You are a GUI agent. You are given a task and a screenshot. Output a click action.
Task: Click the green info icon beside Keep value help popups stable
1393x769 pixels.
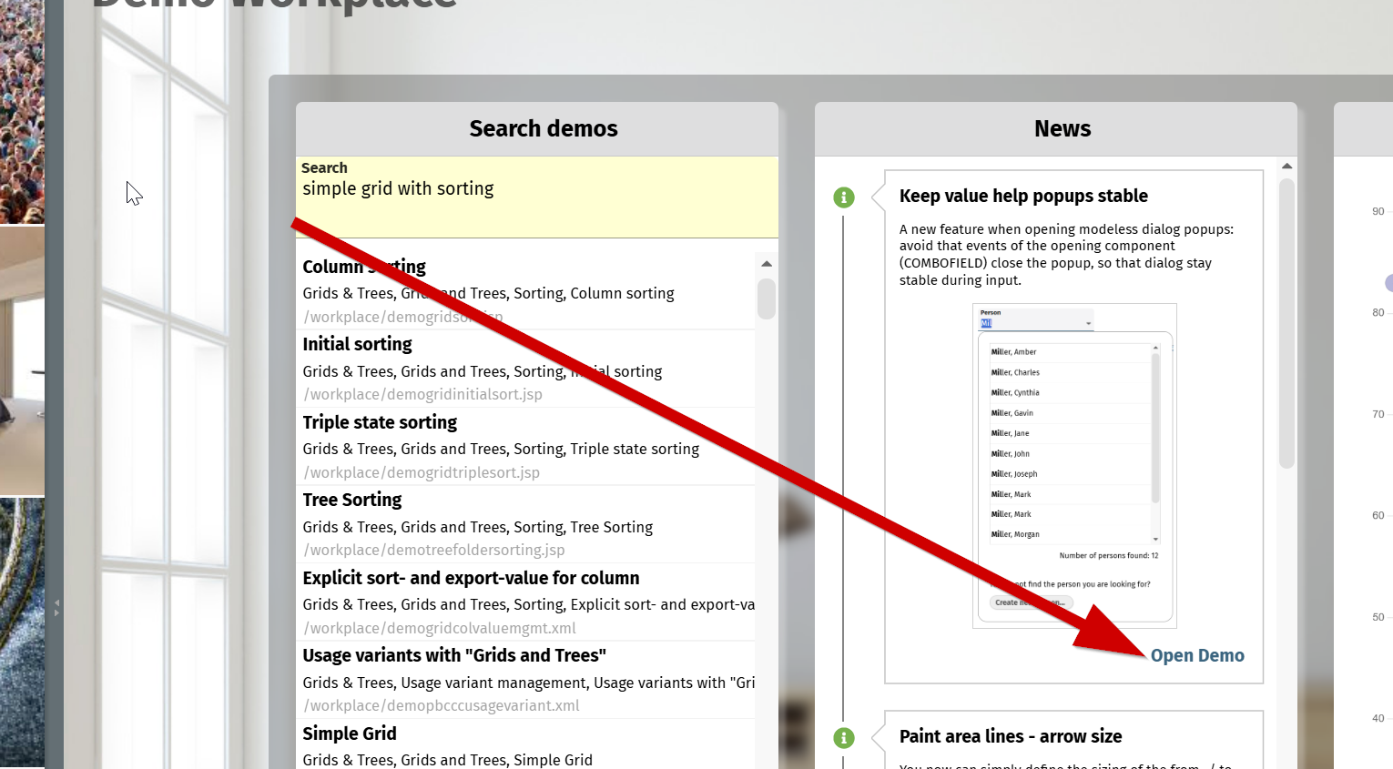pos(844,197)
